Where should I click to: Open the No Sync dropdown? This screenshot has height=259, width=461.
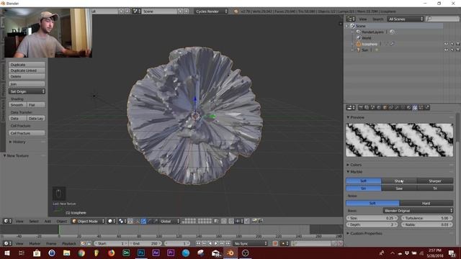[x=251, y=243]
